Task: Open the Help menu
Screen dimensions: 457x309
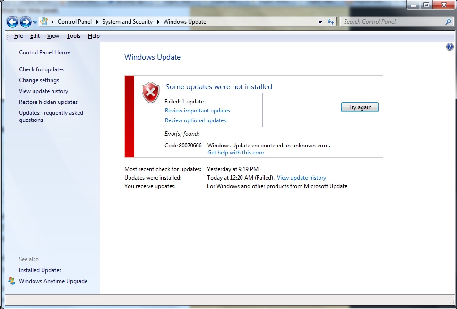Action: pyautogui.click(x=94, y=36)
